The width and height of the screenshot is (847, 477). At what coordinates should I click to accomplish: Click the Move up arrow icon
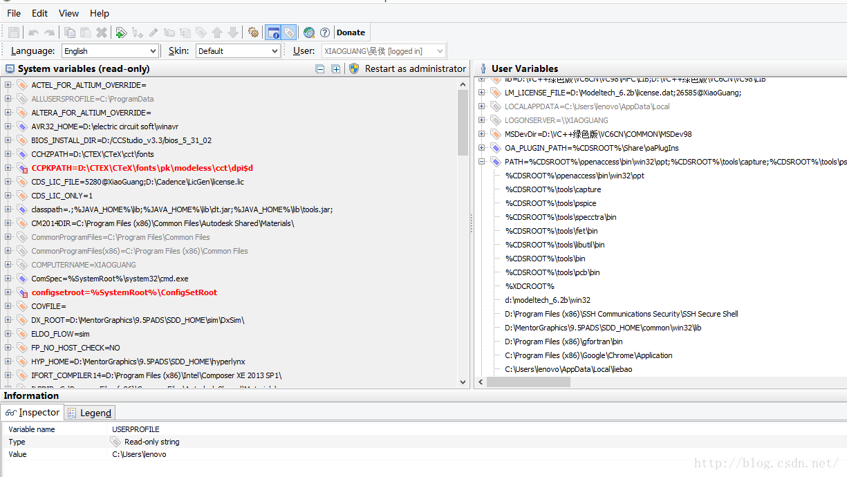pyautogui.click(x=217, y=32)
